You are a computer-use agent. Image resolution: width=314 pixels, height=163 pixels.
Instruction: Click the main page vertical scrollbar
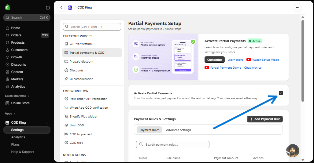(303, 61)
